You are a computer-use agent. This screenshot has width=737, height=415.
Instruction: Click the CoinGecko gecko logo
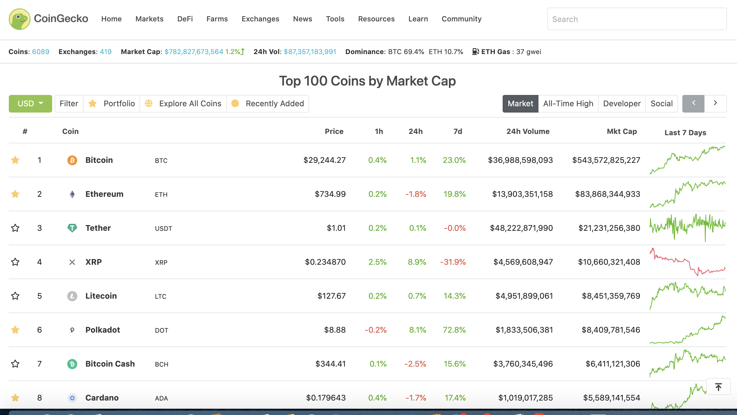click(x=19, y=19)
